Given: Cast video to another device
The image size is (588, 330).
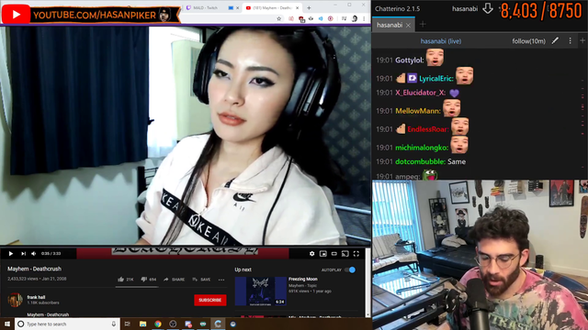Looking at the screenshot, I should coord(345,254).
